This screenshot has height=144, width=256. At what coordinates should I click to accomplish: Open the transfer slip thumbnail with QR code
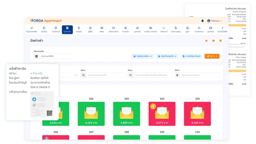click(42, 104)
